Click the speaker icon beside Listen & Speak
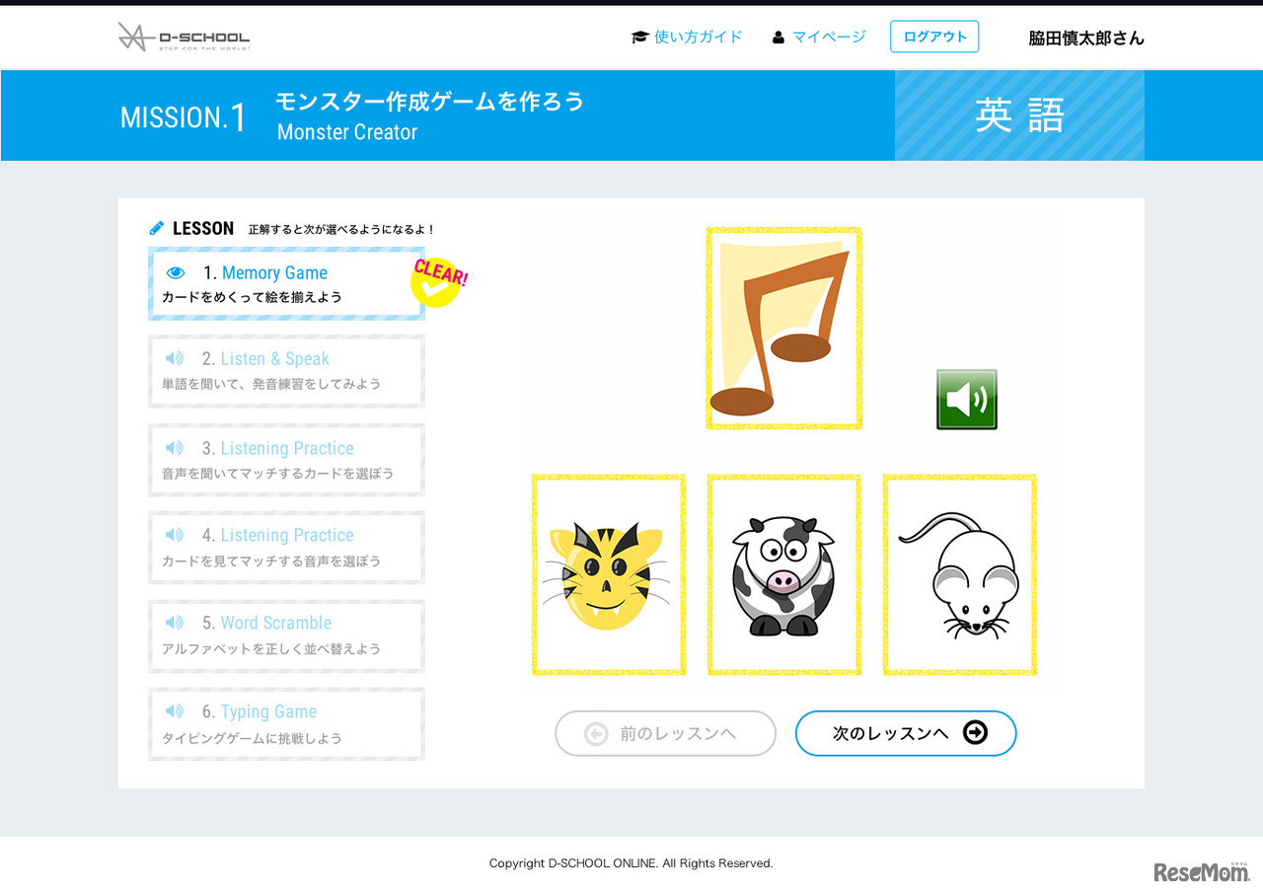Screen dimensions: 1263x895 click(175, 358)
